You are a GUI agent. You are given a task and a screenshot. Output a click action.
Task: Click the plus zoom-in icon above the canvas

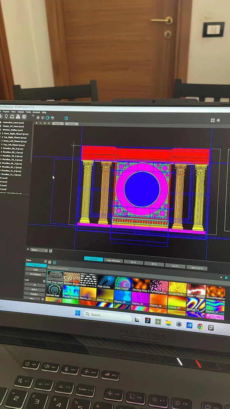tap(36, 123)
